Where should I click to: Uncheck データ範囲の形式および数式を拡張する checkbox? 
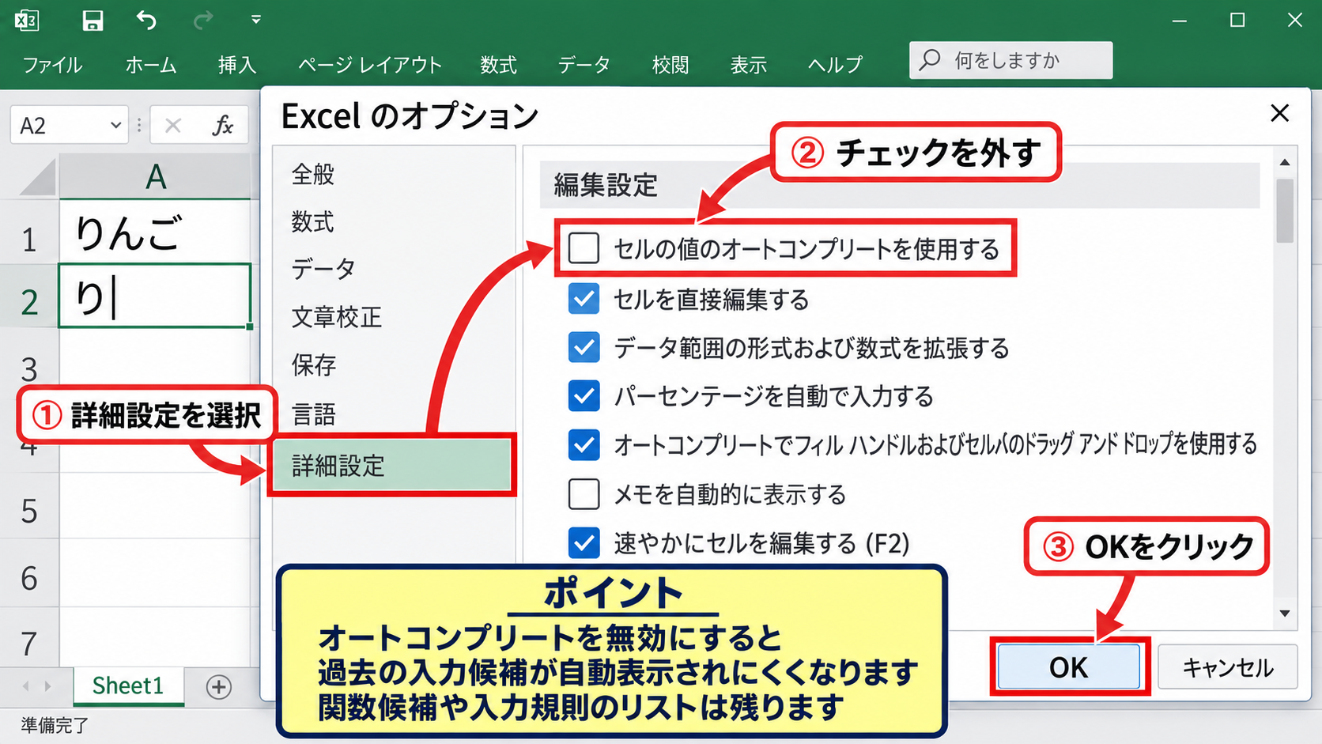[584, 347]
